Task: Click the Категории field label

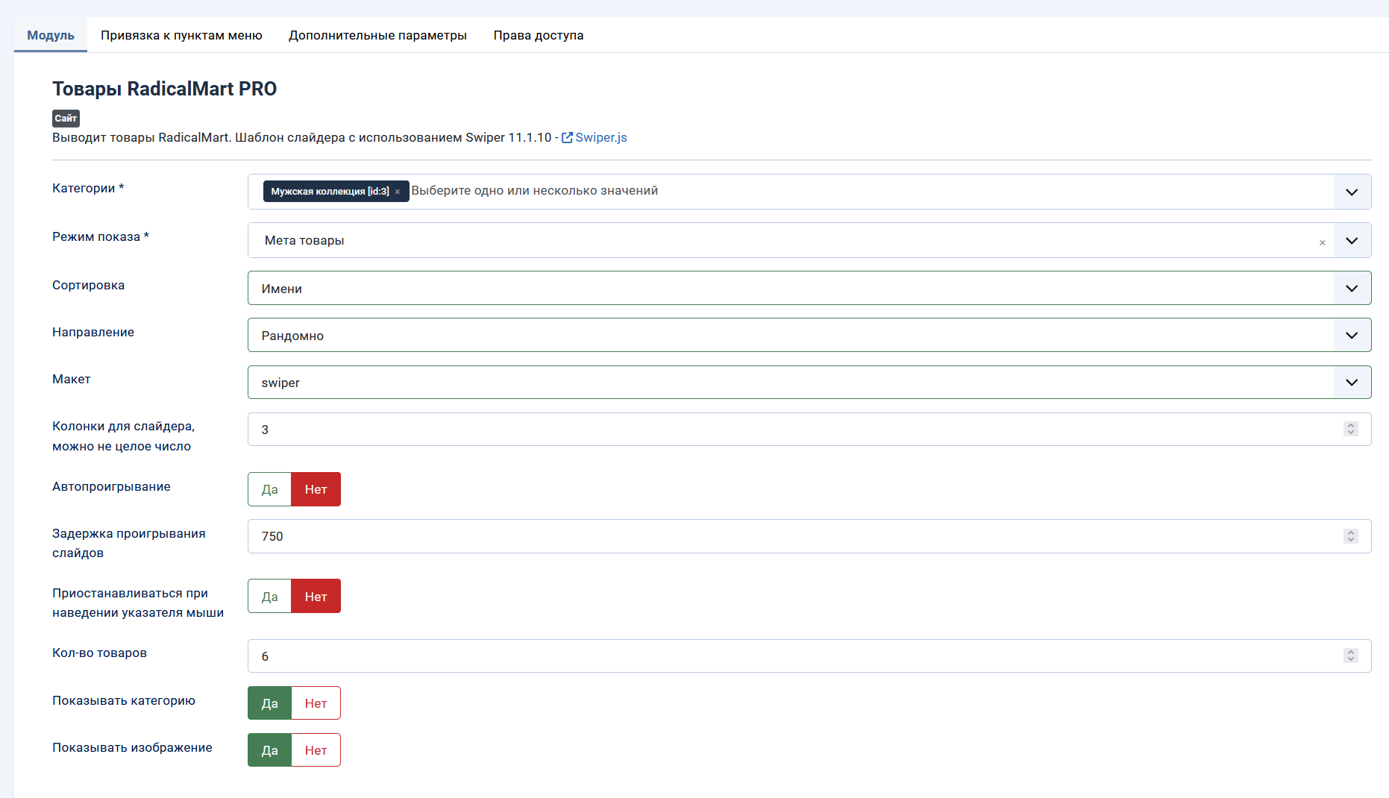Action: 88,188
